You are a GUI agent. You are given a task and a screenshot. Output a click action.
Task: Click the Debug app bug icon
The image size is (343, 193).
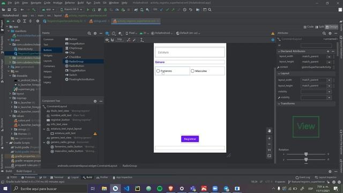(105, 10)
